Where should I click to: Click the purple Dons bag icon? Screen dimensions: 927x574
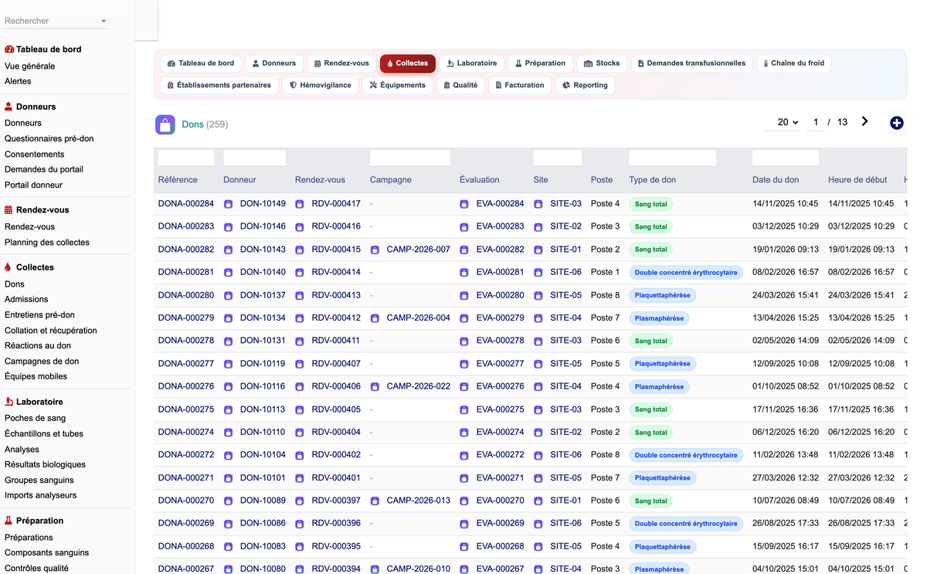coord(165,124)
